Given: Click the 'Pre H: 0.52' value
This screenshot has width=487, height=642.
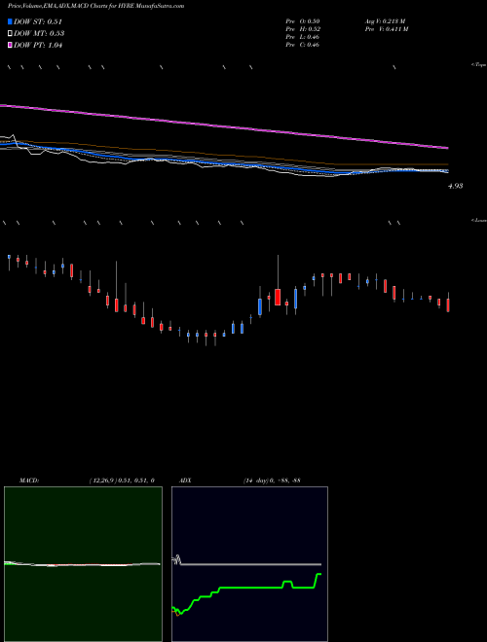Looking at the screenshot, I should [303, 29].
